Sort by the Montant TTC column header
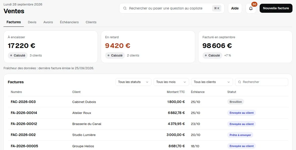The image size is (296, 150). point(176,92)
